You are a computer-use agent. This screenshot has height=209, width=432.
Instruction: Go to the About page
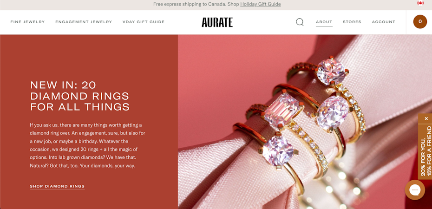click(x=324, y=22)
